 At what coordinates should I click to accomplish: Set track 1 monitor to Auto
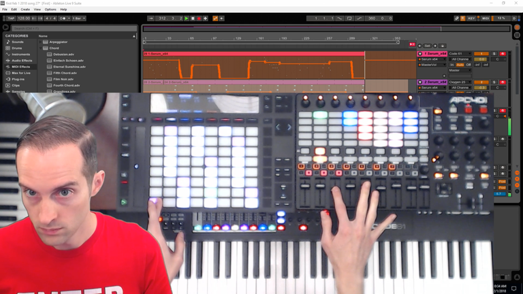(x=460, y=65)
